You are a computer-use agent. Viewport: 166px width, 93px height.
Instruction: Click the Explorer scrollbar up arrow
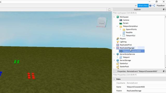[165, 17]
